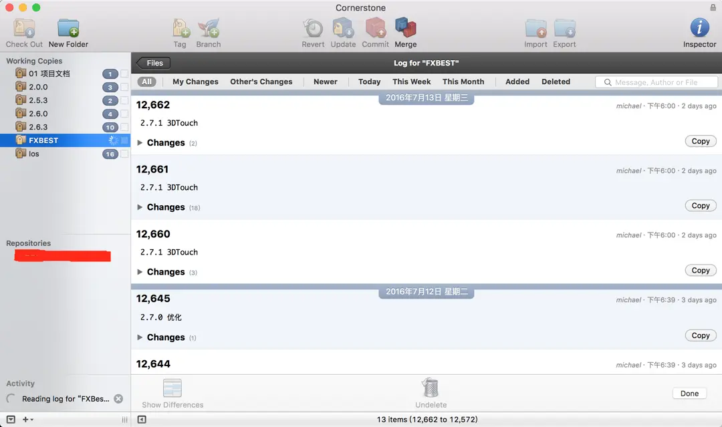Click the badge count 10 for 2.6.3
Image resolution: width=722 pixels, height=427 pixels.
[110, 128]
